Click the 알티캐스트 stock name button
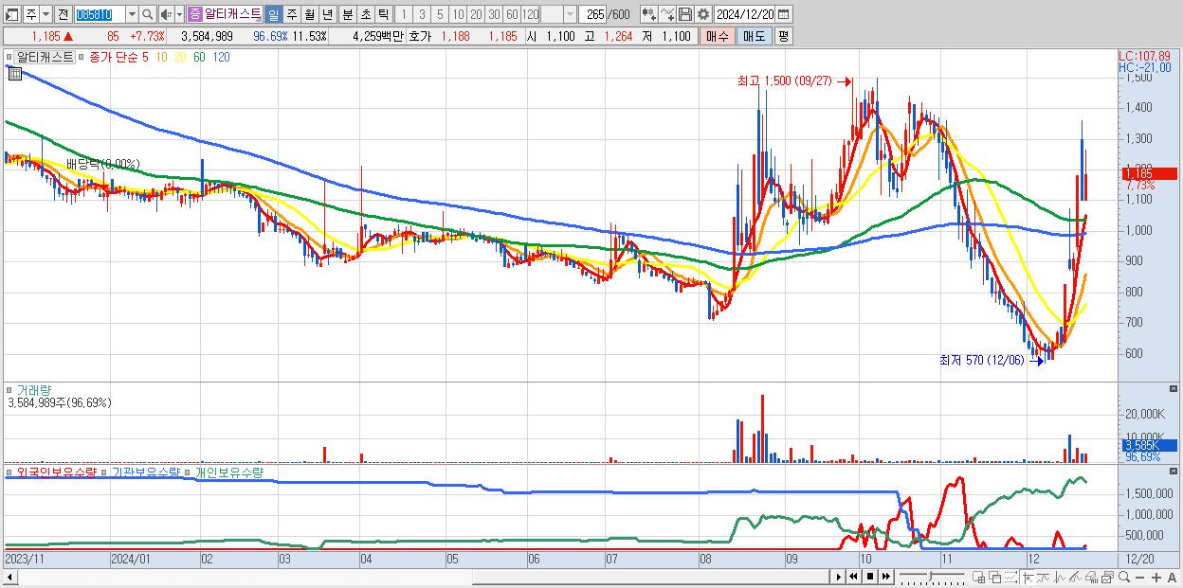 (232, 14)
